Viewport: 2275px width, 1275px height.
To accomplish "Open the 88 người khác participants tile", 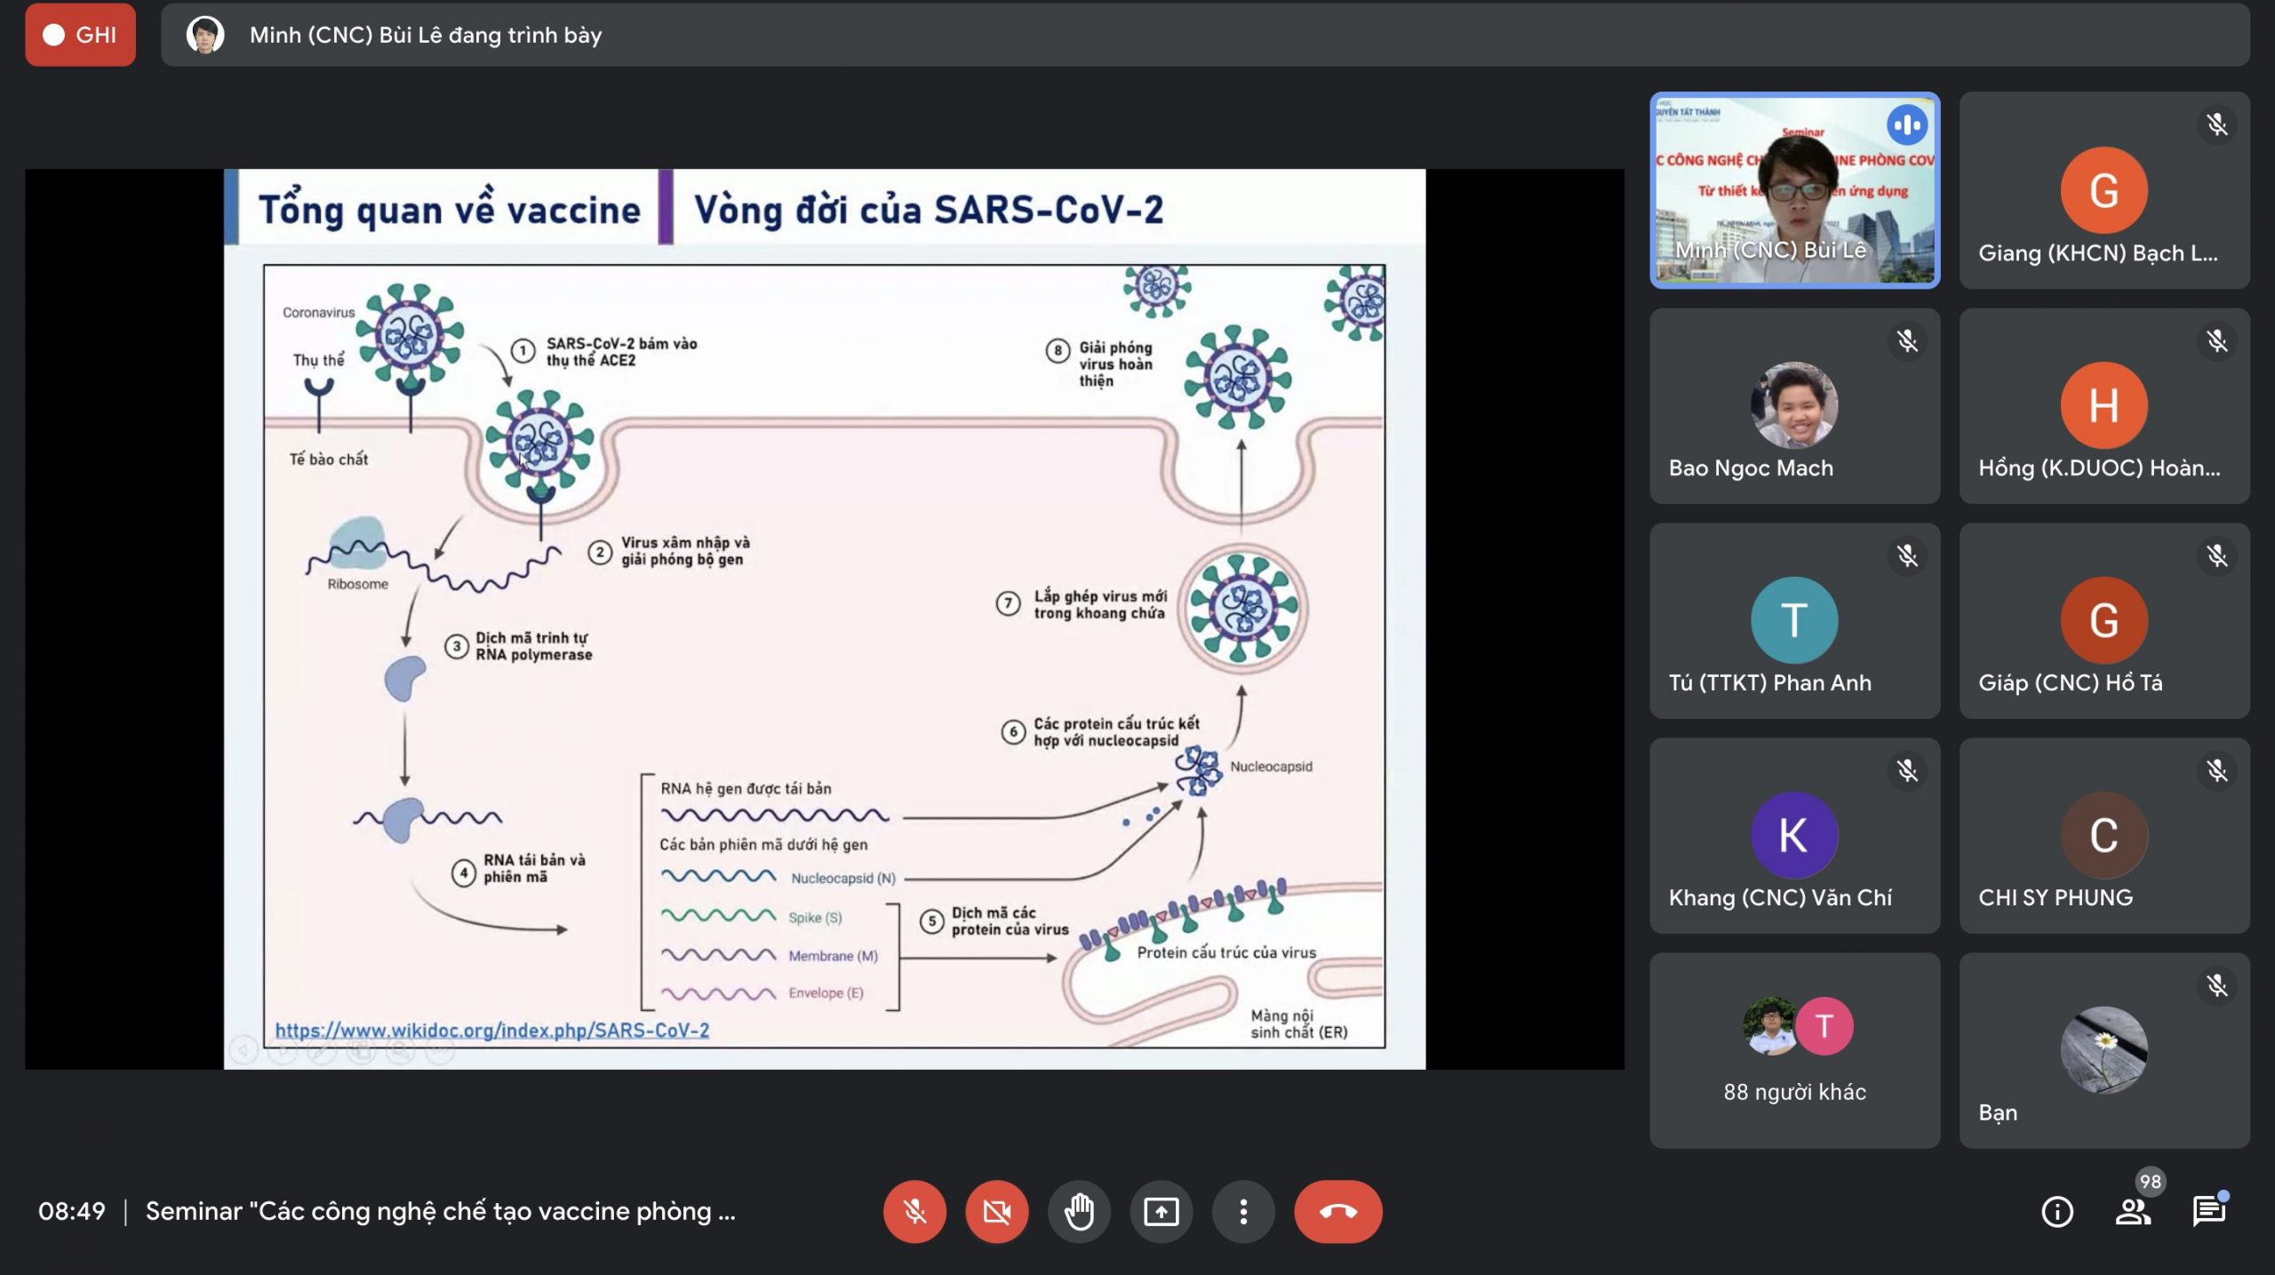I will coord(1794,1050).
